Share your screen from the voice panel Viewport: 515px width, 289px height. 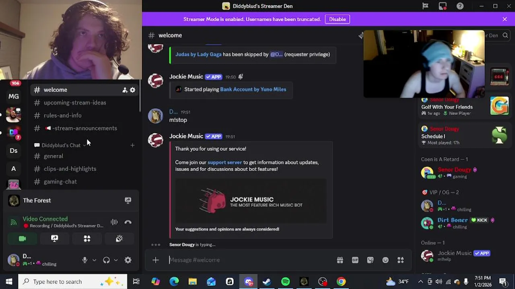coord(55,239)
